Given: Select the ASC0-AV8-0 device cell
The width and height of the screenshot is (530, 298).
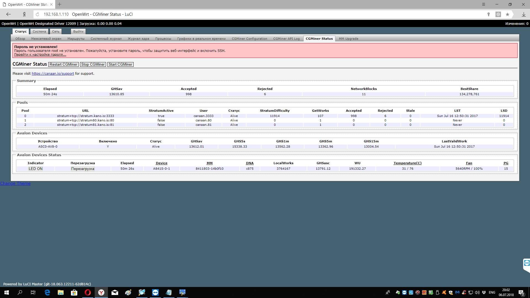Looking at the screenshot, I should 48,147.
